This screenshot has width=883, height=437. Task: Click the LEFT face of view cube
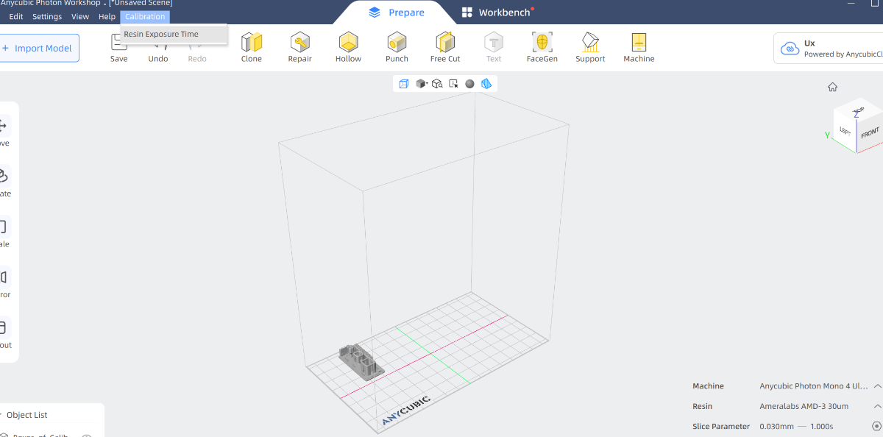[x=845, y=131]
